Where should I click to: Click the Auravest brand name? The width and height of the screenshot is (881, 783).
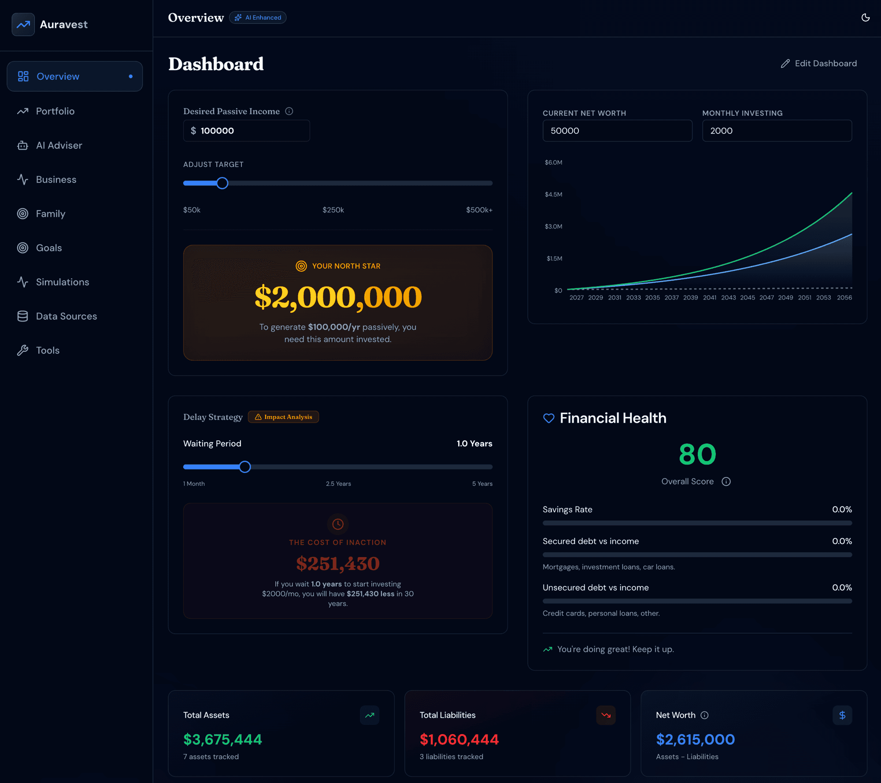pos(64,24)
